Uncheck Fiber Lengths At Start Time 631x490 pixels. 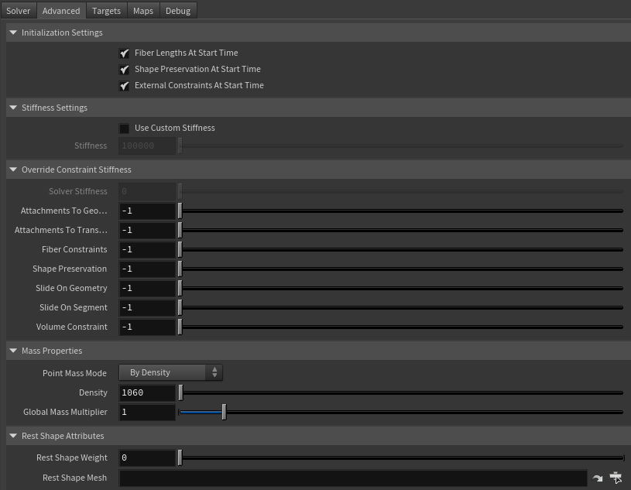point(125,53)
